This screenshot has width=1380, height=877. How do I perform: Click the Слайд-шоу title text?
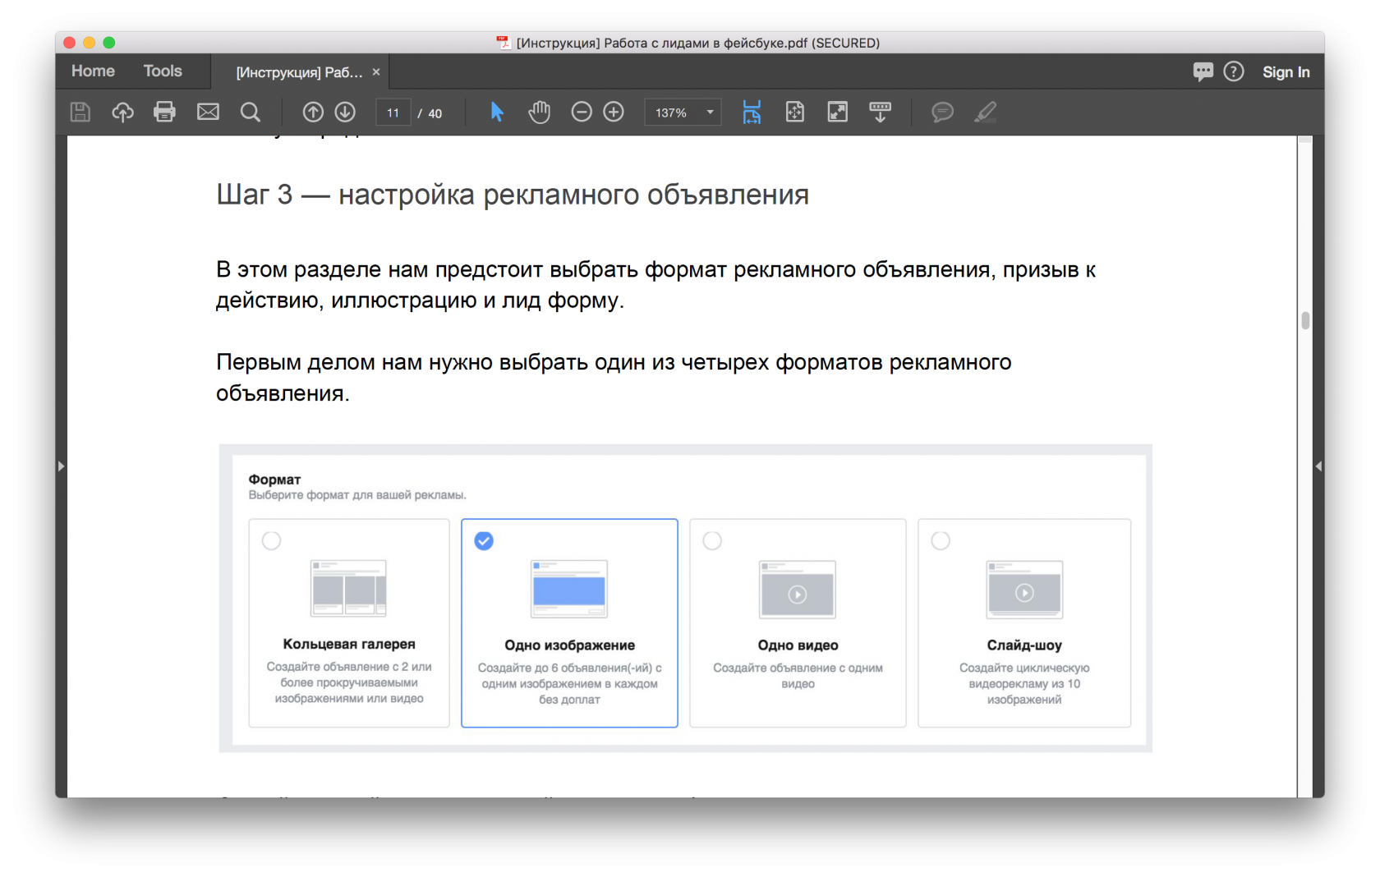click(x=1024, y=645)
